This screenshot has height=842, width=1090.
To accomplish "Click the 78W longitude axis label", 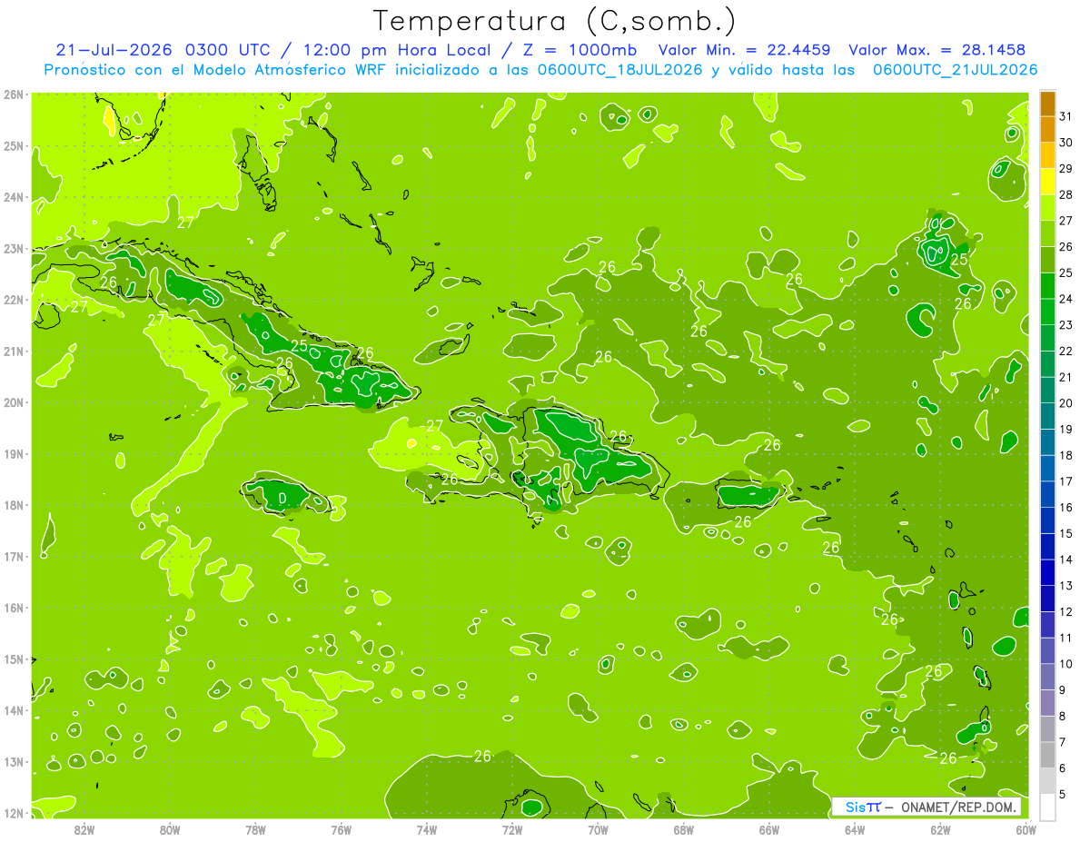I will pyautogui.click(x=255, y=829).
